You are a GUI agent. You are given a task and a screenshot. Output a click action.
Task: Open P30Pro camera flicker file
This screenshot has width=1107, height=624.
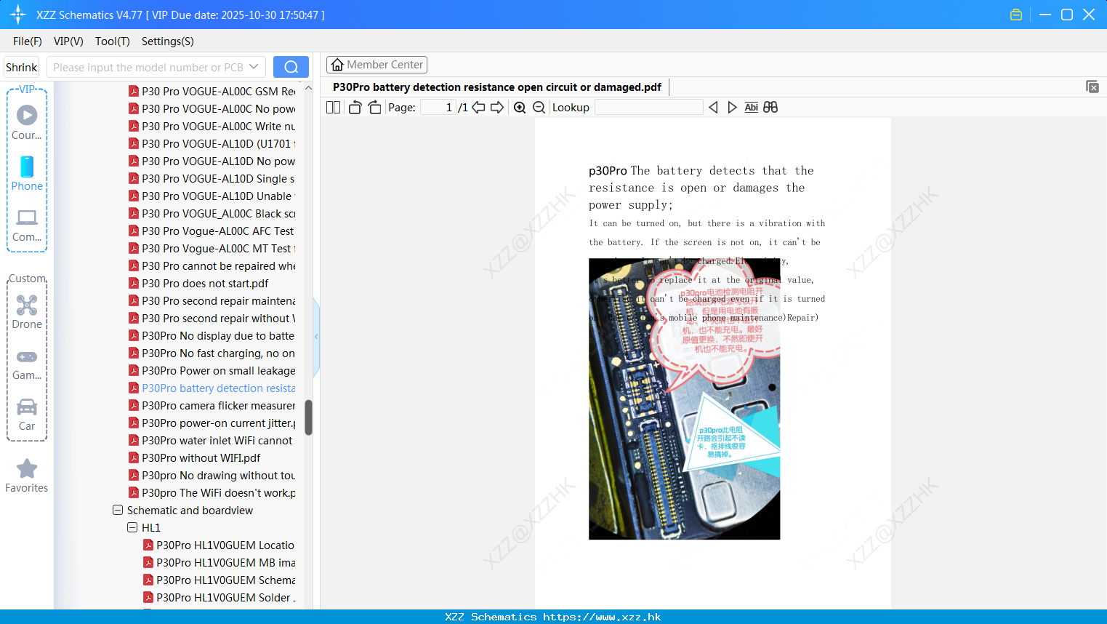219,406
